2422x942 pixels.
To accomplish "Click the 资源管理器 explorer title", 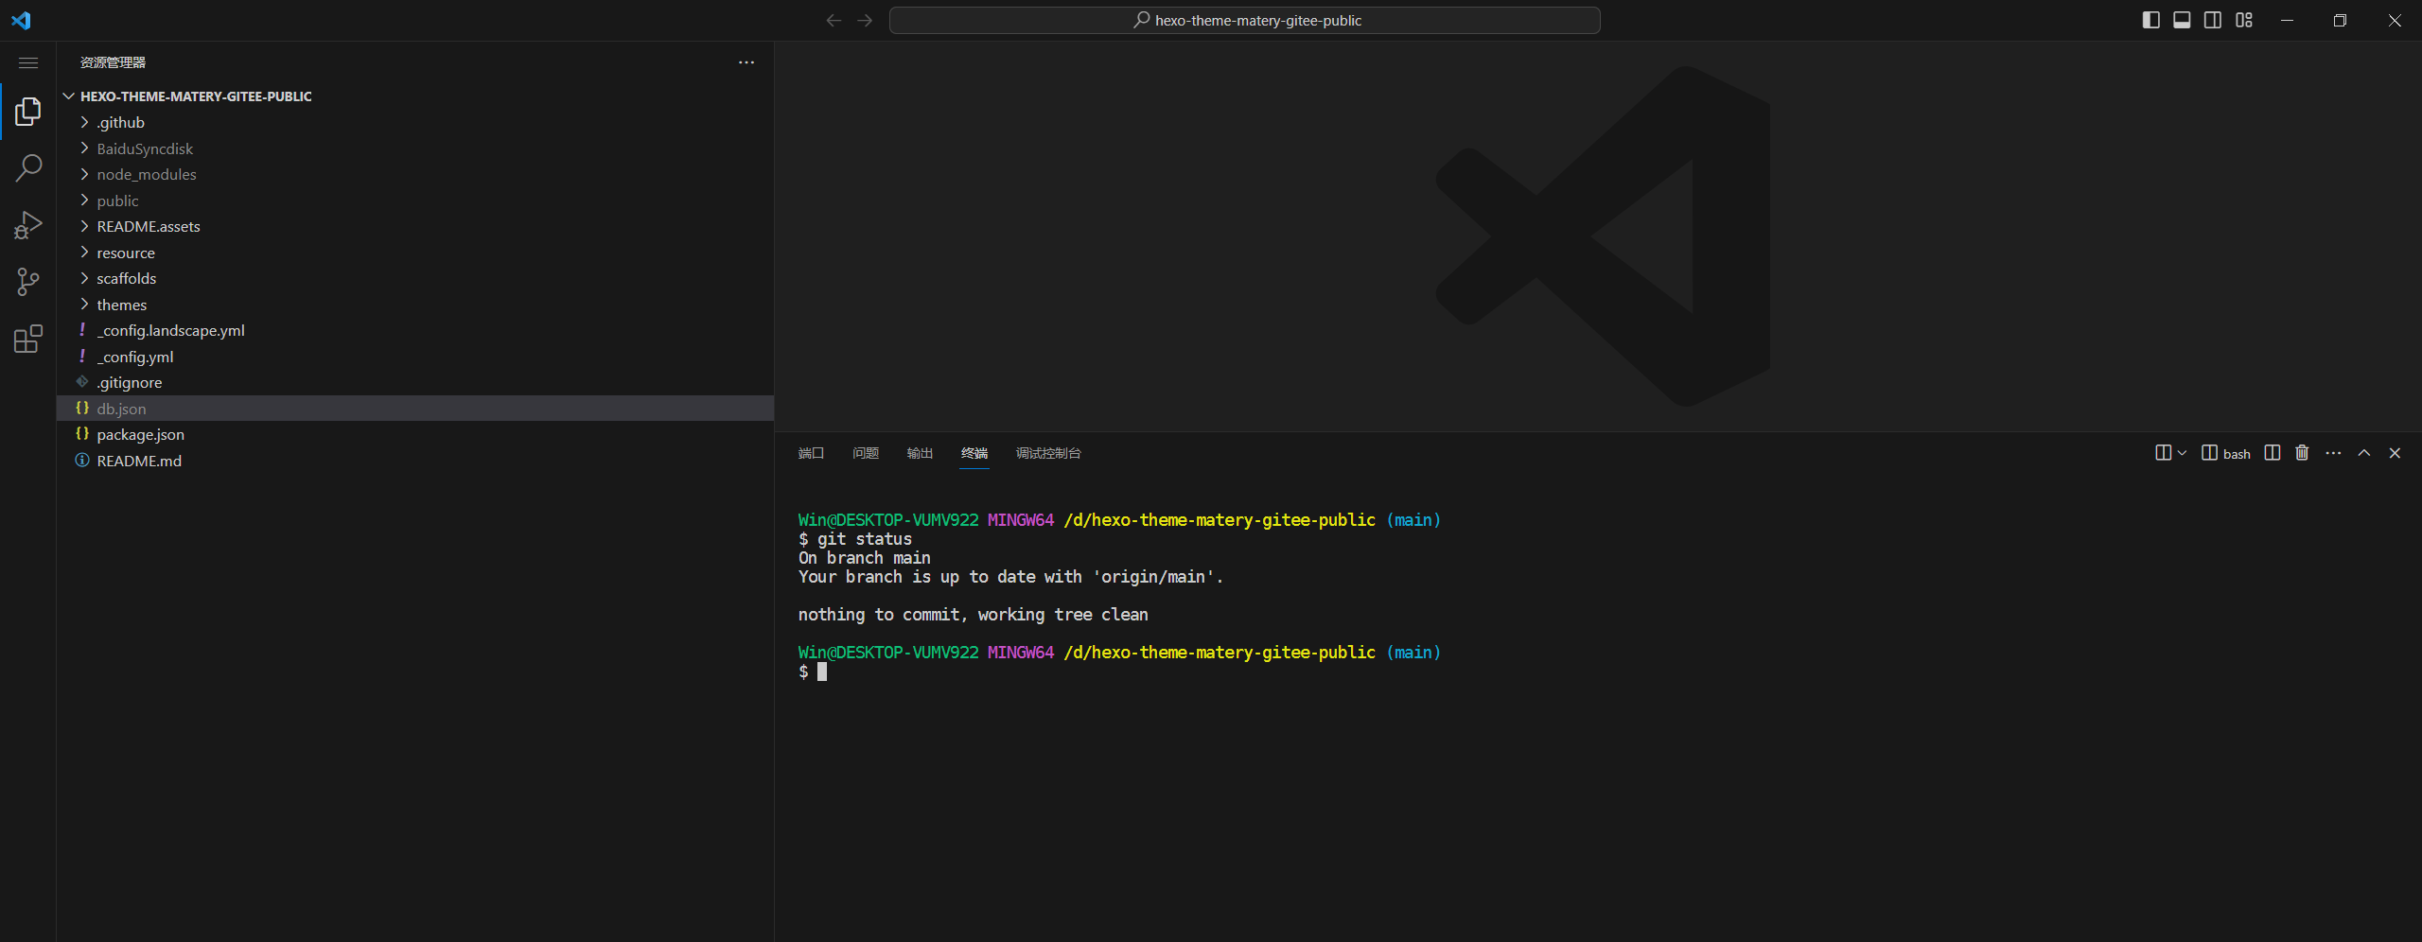I will click(113, 62).
